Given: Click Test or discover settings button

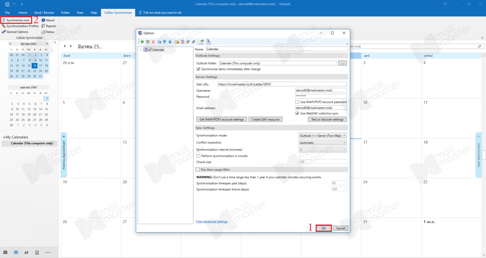Looking at the screenshot, I should pos(327,120).
